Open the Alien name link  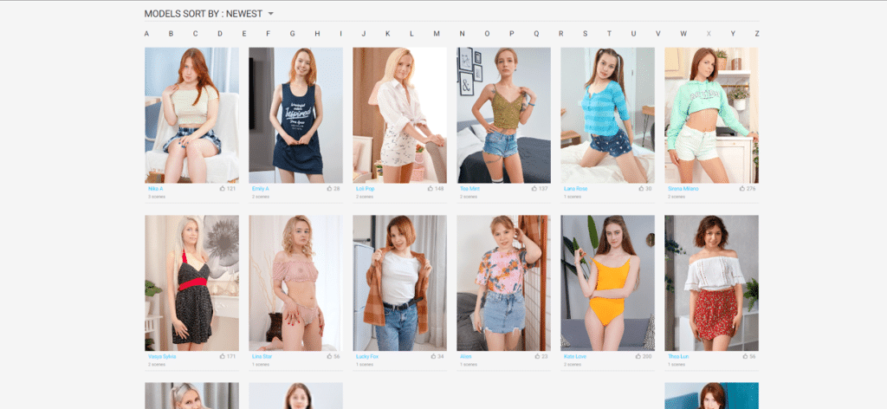tap(465, 356)
